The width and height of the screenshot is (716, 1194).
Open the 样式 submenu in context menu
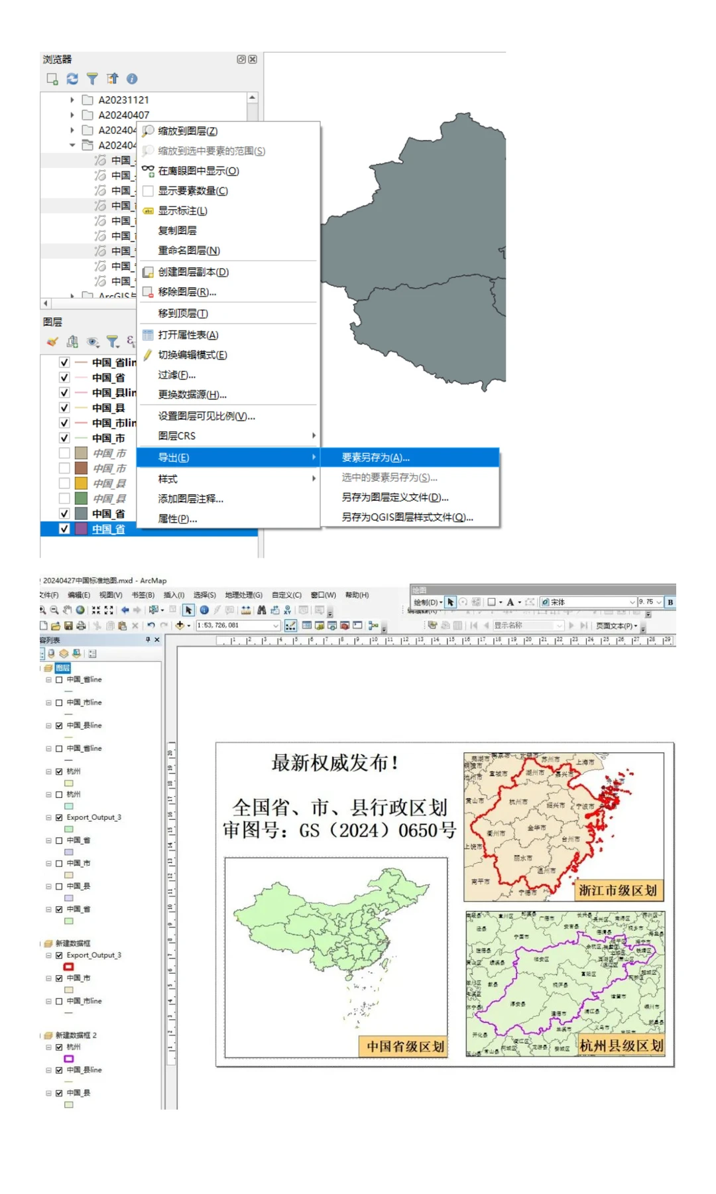pyautogui.click(x=229, y=479)
